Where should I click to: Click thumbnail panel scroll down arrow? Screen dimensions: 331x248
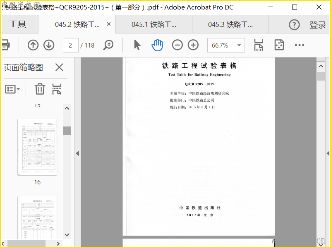click(x=67, y=235)
